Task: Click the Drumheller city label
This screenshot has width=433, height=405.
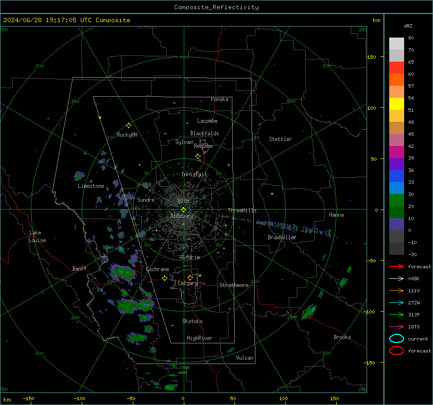Action: pyautogui.click(x=282, y=237)
